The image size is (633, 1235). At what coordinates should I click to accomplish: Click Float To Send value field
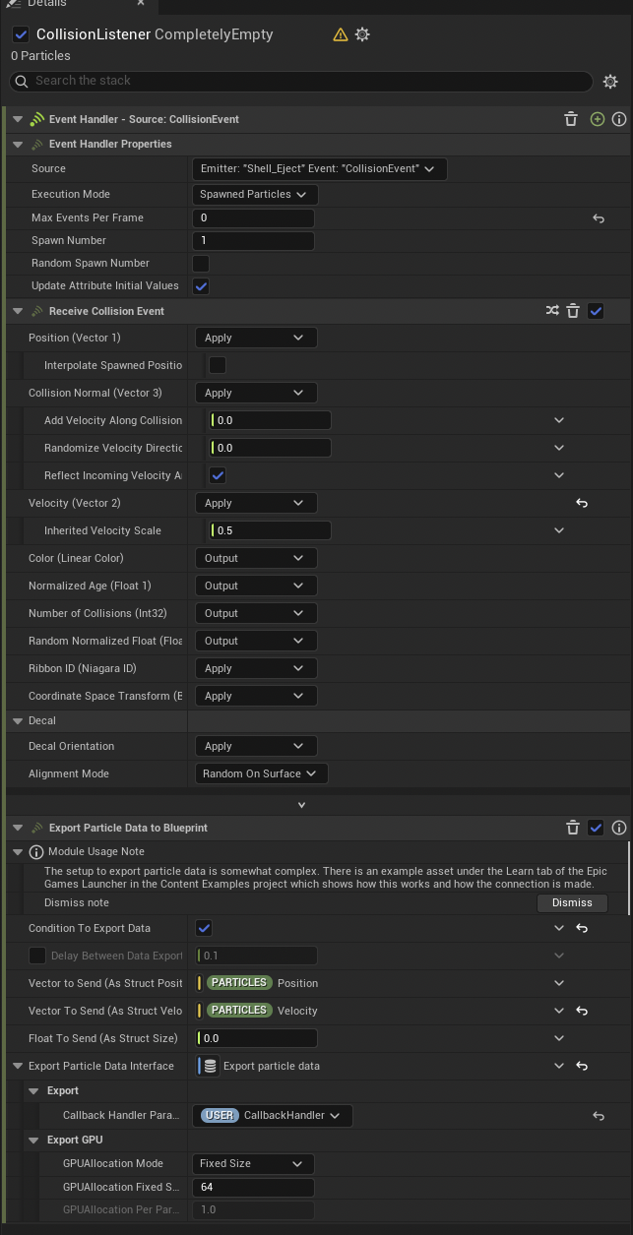click(257, 1038)
